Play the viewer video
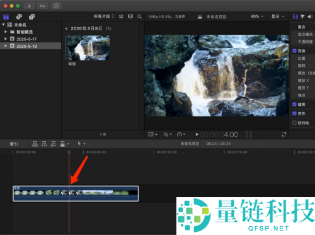This screenshot has height=235, width=315. click(x=197, y=134)
